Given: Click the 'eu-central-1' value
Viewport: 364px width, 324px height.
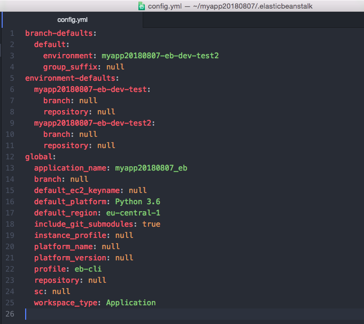Looking at the screenshot, I should [133, 213].
